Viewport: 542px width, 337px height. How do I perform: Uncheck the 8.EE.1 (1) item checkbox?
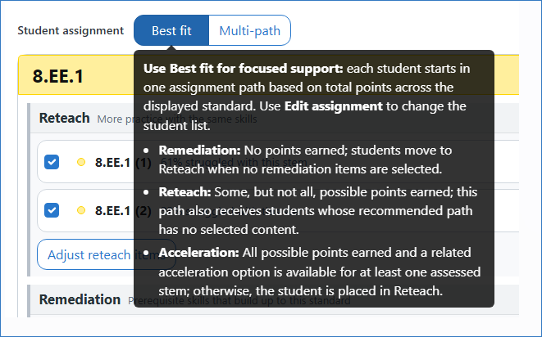coord(52,162)
